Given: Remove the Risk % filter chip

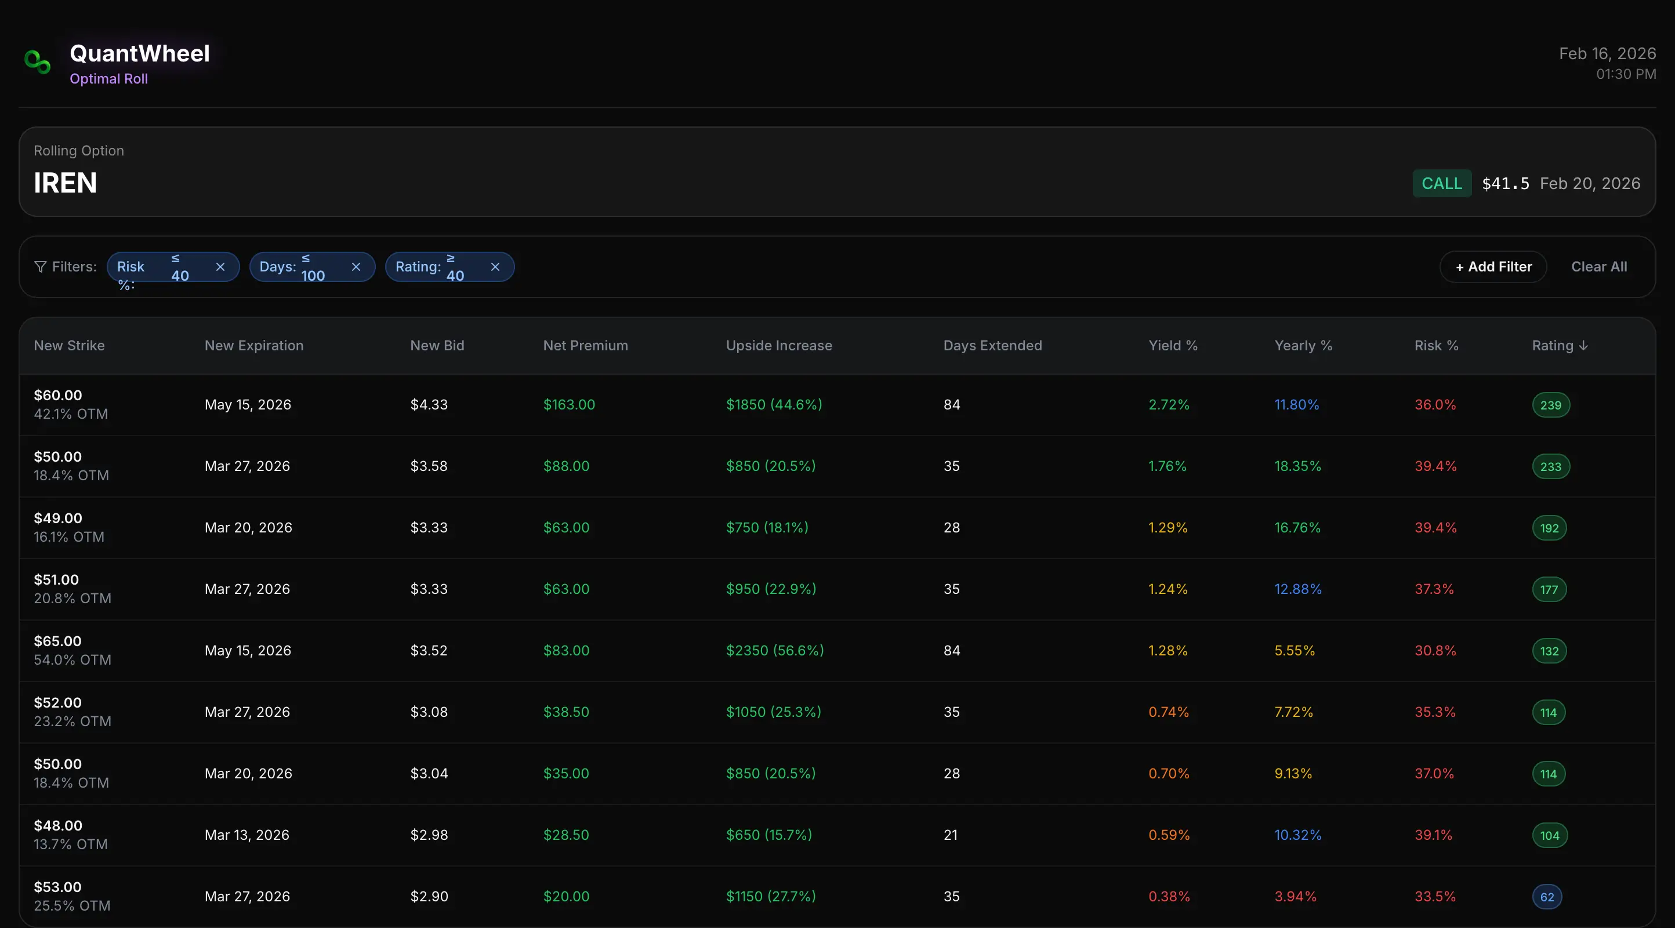Looking at the screenshot, I should (220, 267).
